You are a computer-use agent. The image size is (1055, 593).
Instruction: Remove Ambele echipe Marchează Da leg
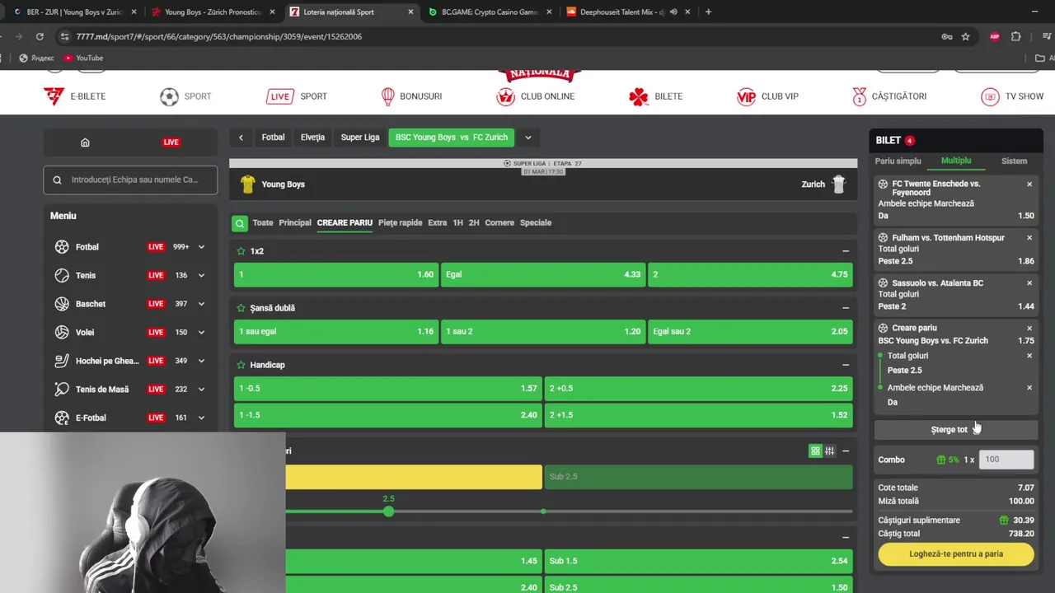[x=1029, y=388]
